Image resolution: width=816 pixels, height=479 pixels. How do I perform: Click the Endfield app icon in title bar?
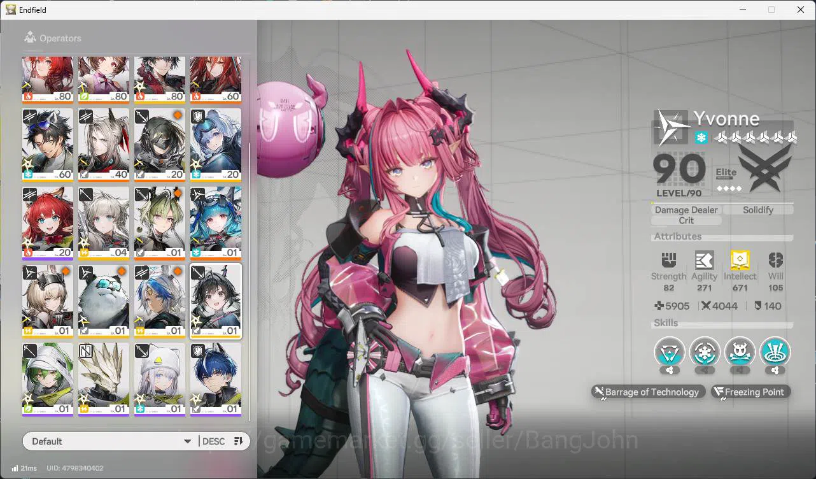click(11, 10)
